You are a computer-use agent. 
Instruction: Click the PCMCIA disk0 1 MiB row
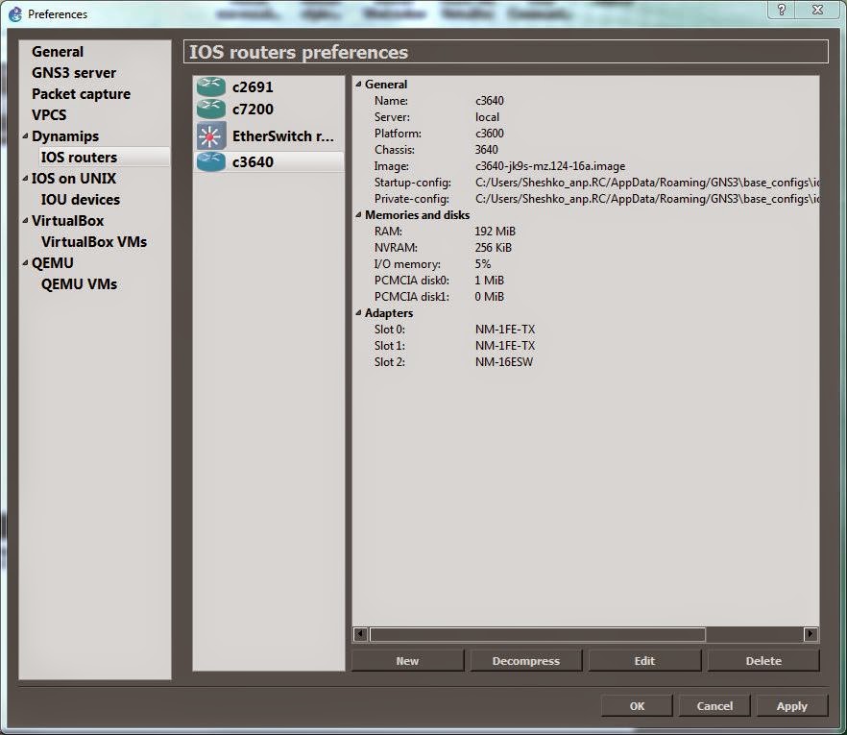pyautogui.click(x=586, y=280)
